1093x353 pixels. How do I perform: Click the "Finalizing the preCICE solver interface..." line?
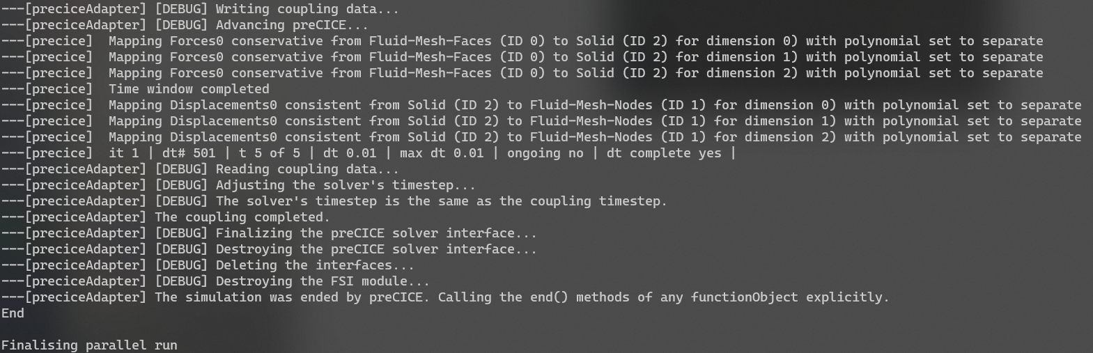[376, 233]
